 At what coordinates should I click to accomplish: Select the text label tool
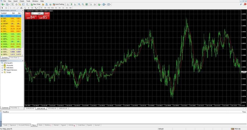tap(32, 8)
